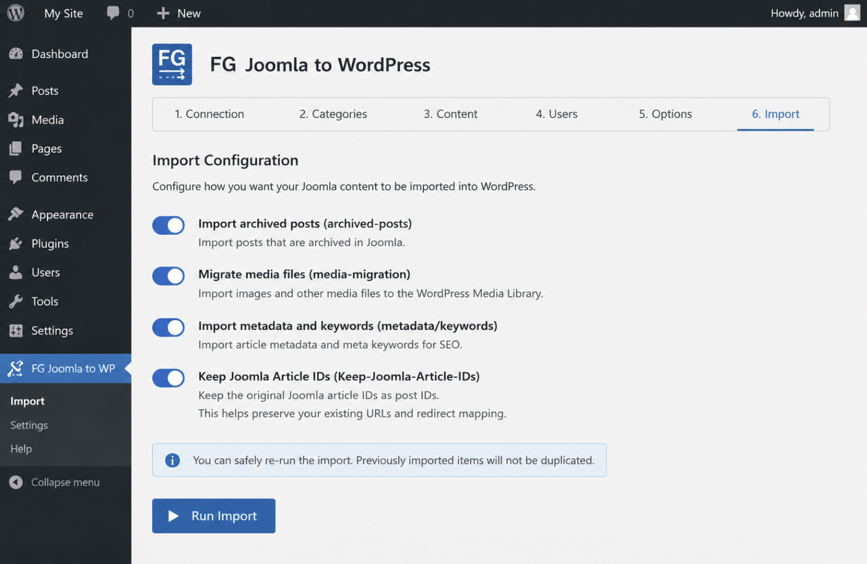Click the Import Configuration heading
The width and height of the screenshot is (867, 564).
[x=225, y=160]
